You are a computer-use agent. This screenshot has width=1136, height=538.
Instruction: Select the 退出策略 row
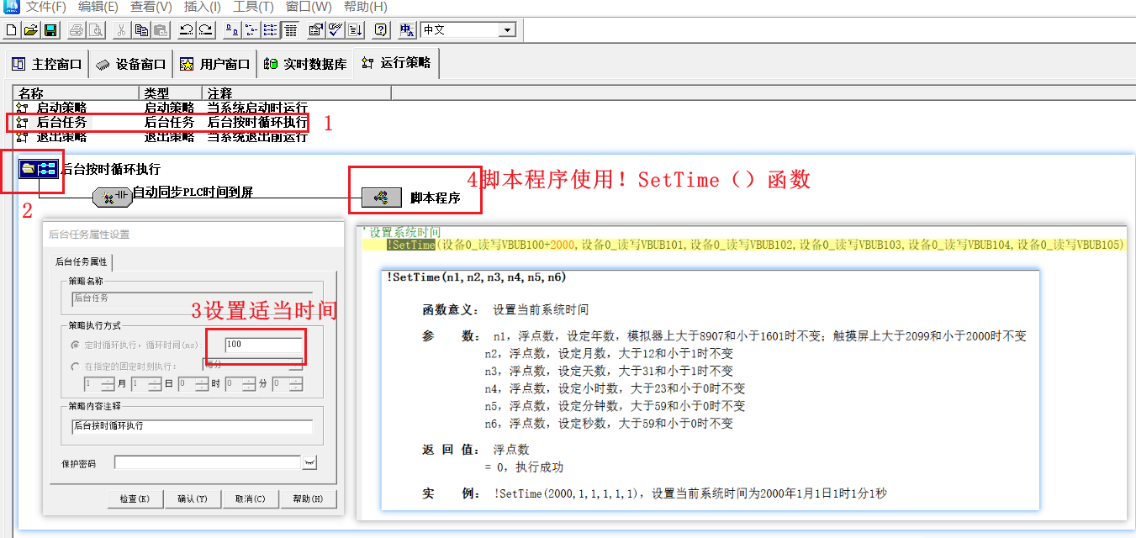[x=161, y=136]
